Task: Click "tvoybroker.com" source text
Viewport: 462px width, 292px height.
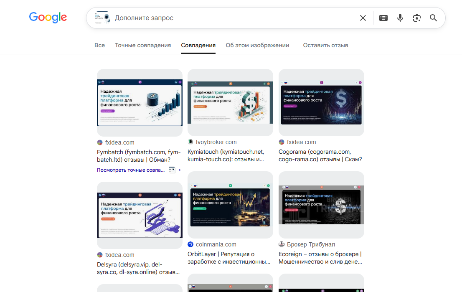Action: [x=216, y=142]
